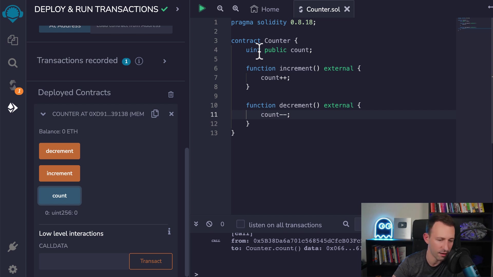Delete all deployed contracts via trash icon
This screenshot has width=493, height=277.
coord(171,94)
